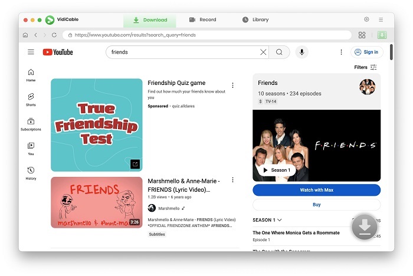Click the URL address bar

[x=206, y=35]
